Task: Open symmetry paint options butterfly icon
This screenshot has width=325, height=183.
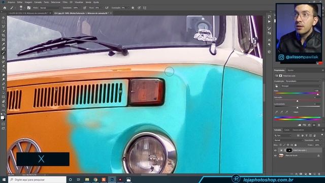Action: pyautogui.click(x=144, y=8)
